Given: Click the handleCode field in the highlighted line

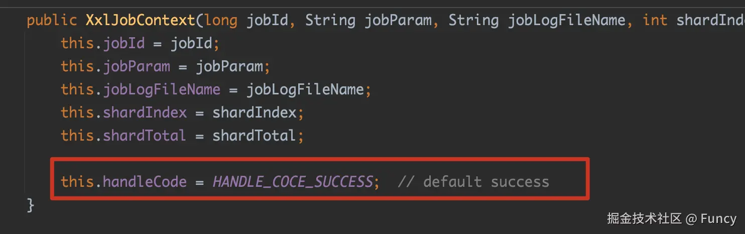Looking at the screenshot, I should pyautogui.click(x=145, y=181).
